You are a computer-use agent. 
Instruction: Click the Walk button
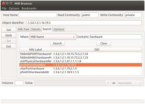pyautogui.click(x=9, y=36)
